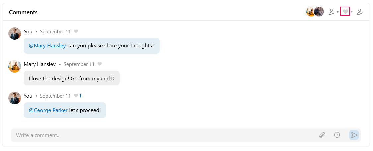
Task: Click the like count "1" on last comment
Action: click(x=80, y=96)
